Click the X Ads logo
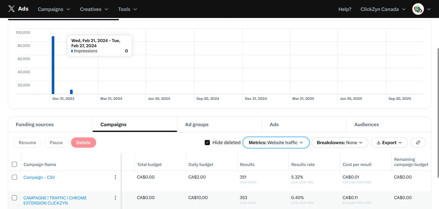The image size is (439, 209). tap(18, 9)
